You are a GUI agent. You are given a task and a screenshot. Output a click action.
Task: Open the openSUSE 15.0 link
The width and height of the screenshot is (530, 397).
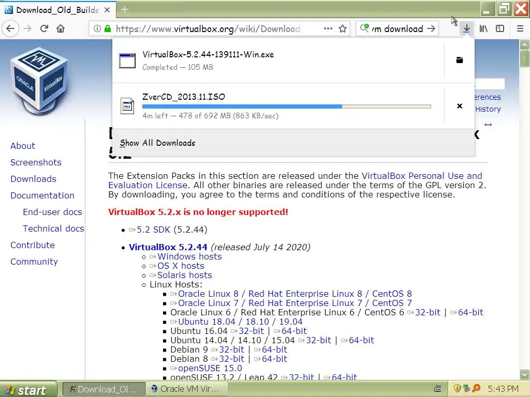210,368
